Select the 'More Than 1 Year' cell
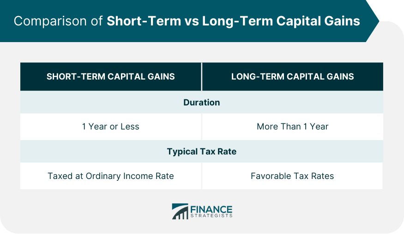 (292, 126)
